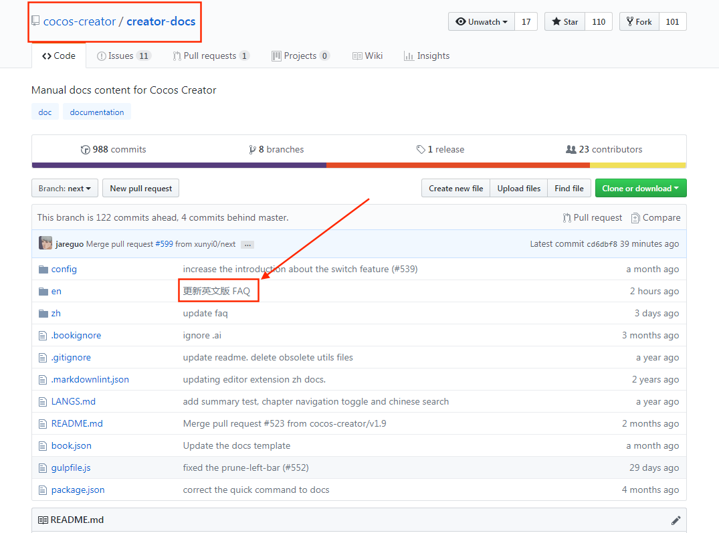The height and width of the screenshot is (533, 719).
Task: Open the cocos-creator organization link
Action: [80, 21]
